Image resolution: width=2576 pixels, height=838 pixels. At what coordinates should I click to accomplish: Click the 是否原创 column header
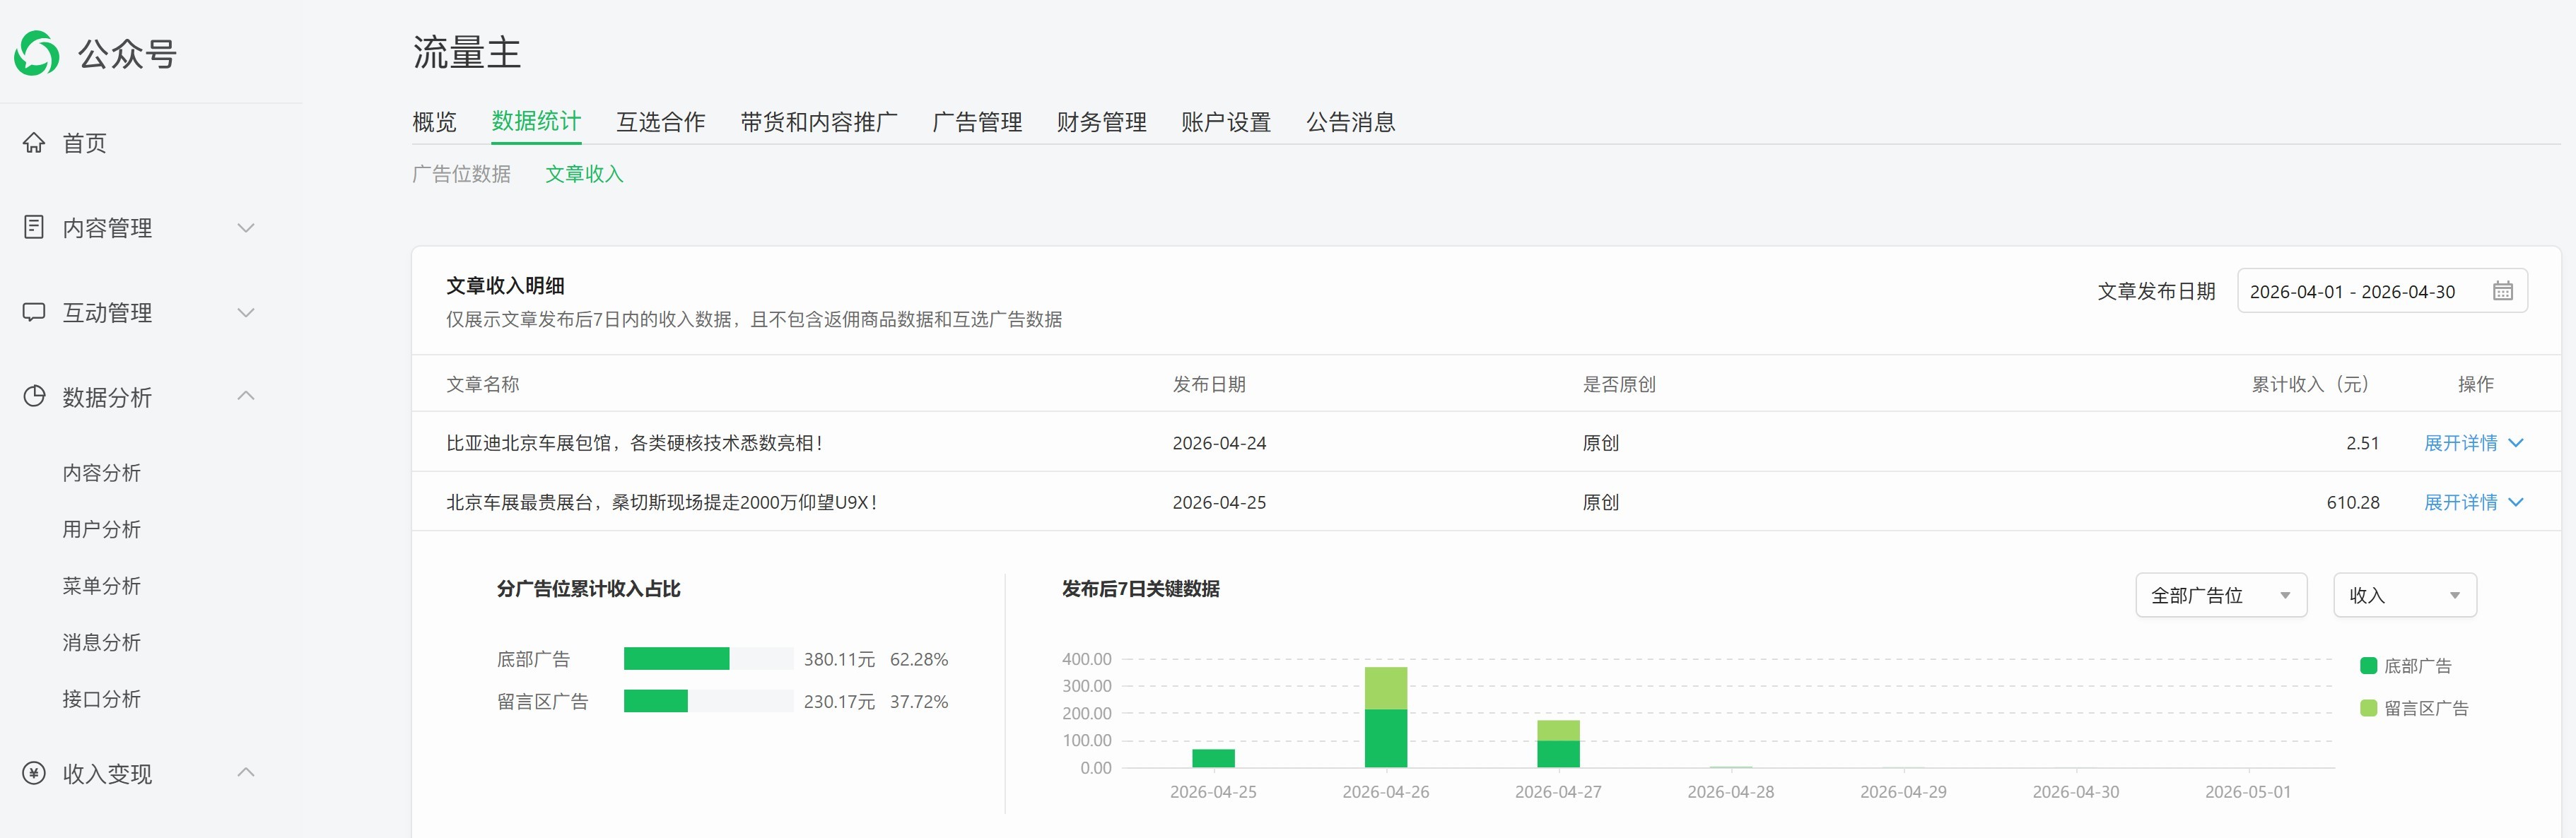1619,384
